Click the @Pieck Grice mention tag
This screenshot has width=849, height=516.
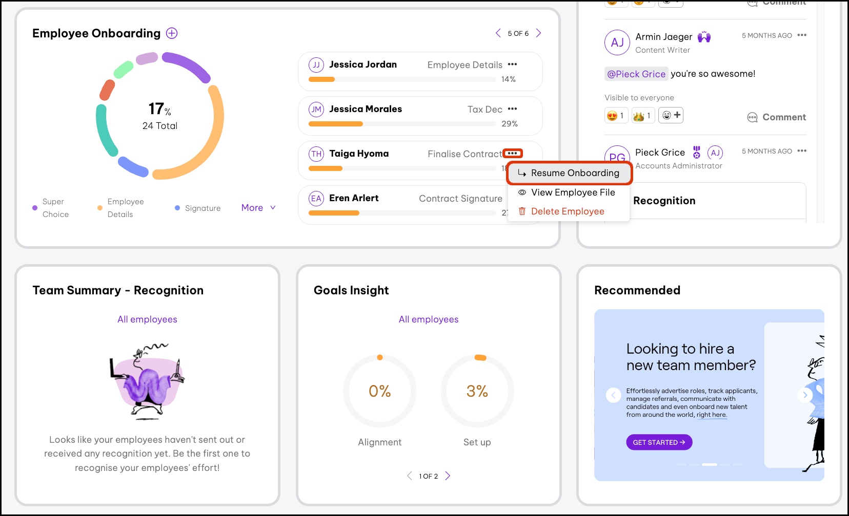[636, 74]
